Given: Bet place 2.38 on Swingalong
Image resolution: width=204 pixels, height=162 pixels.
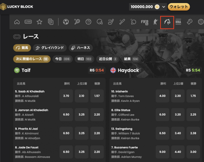Looking at the screenshot, I should tap(193, 133).
